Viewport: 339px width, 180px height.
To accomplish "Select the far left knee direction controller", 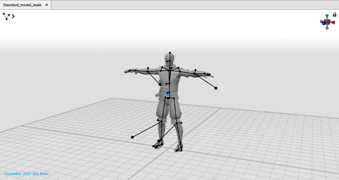I will [132, 137].
